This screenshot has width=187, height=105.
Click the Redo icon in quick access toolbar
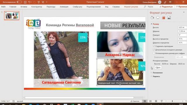[34, 2]
